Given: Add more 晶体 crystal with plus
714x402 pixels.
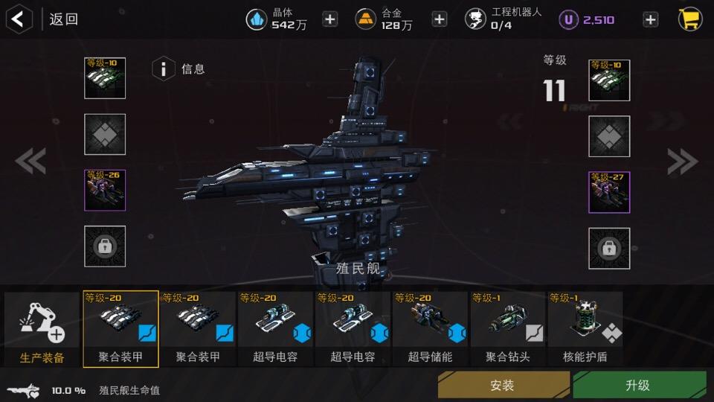Looking at the screenshot, I should 330,19.
